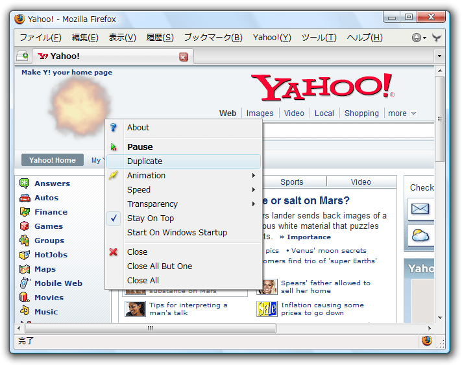Open the Yahoo!(Y) menu

click(x=272, y=38)
